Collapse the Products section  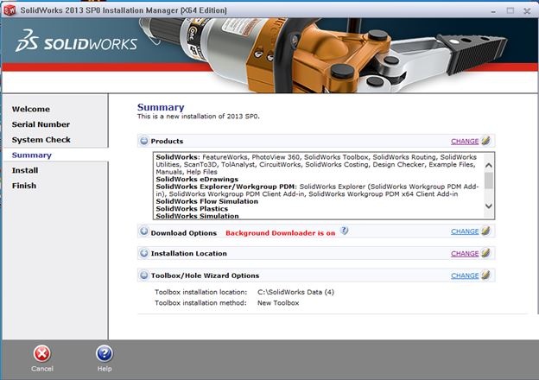[x=143, y=141]
